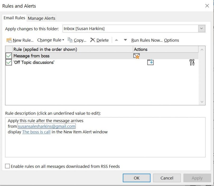Click the alert action icon for Message from boss

(x=136, y=56)
